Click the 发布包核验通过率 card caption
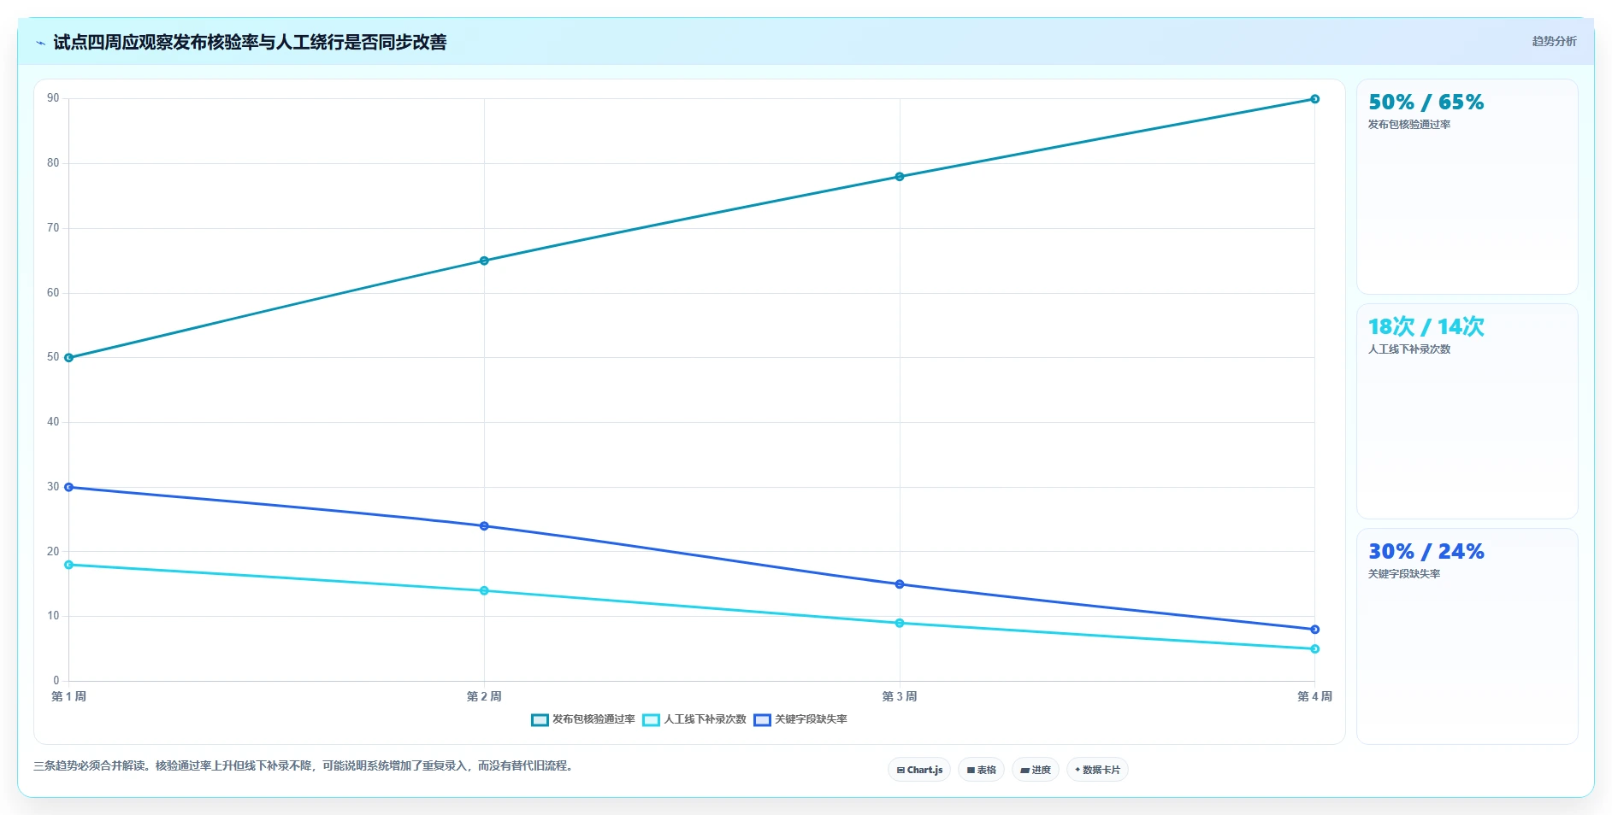Image resolution: width=1612 pixels, height=815 pixels. [x=1409, y=125]
